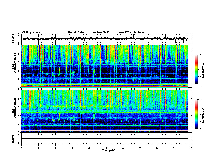Click the "4" kHz tick on ch.1 frequency axis

pyautogui.click(x=19, y=71)
